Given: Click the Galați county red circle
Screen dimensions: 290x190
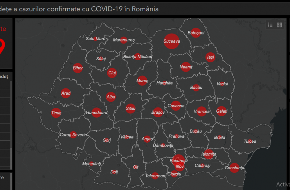Looking at the screenshot, I should pos(222,111).
